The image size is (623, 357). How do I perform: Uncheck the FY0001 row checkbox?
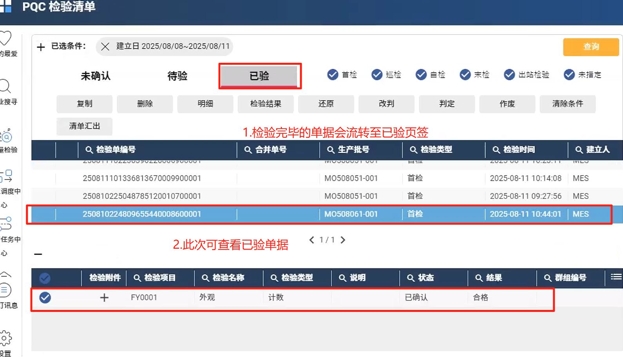click(x=45, y=298)
